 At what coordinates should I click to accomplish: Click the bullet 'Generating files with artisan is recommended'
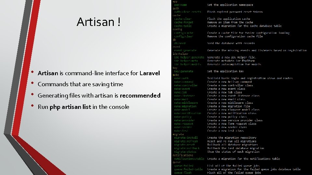[x=99, y=96]
